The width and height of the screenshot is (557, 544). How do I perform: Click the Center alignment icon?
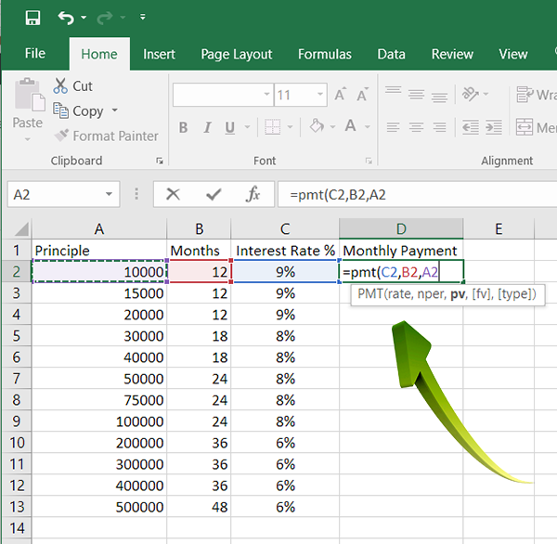coord(416,127)
